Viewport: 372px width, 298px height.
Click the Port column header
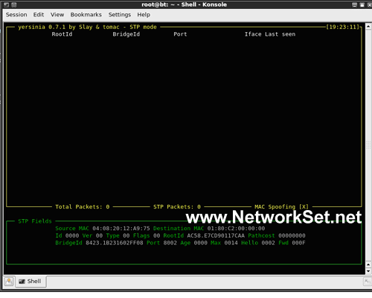(x=180, y=34)
